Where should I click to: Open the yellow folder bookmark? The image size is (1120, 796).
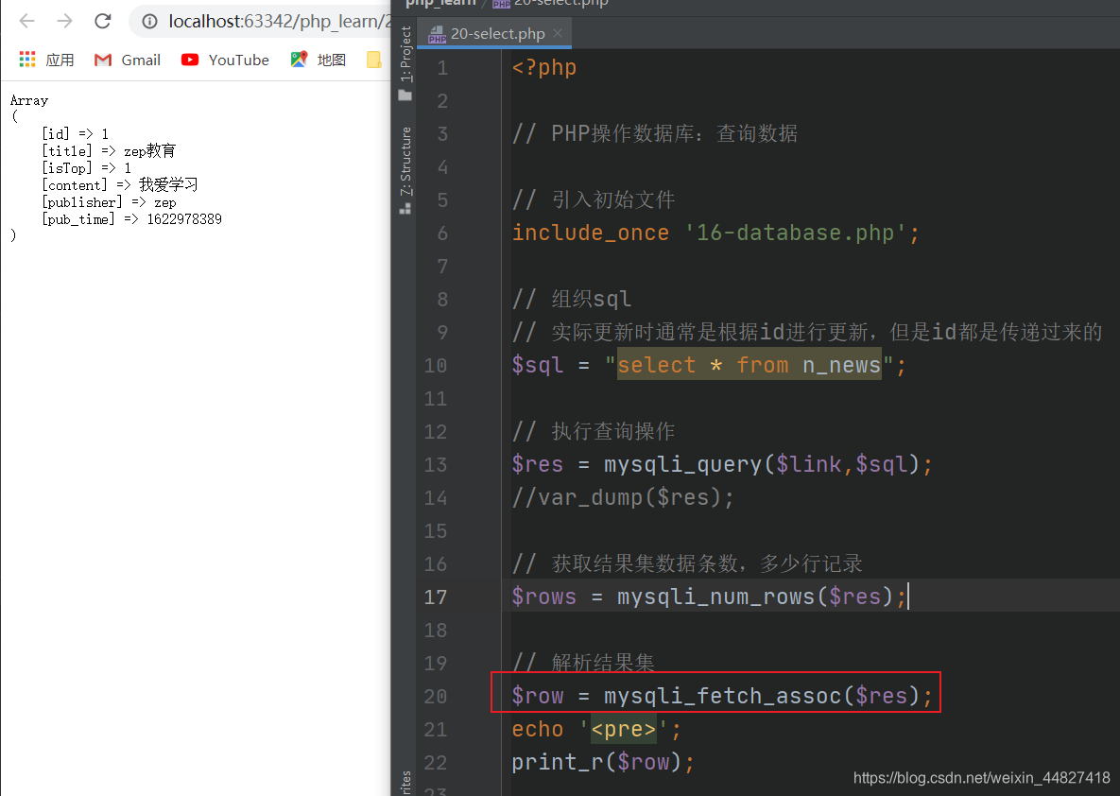click(373, 60)
